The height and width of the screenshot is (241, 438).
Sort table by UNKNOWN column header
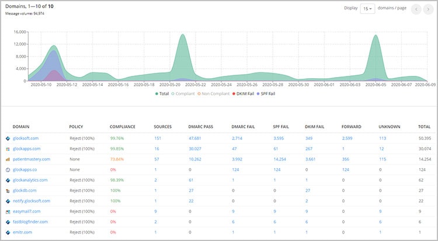click(x=390, y=127)
